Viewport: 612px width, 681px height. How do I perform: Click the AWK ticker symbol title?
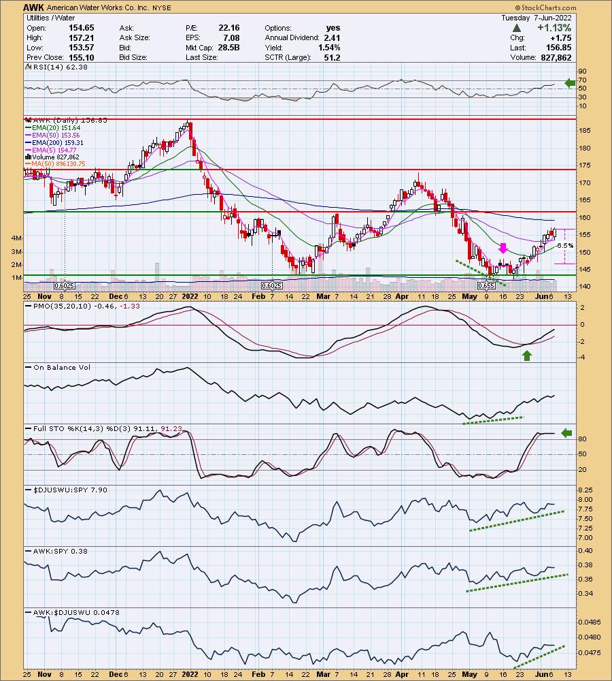click(33, 7)
